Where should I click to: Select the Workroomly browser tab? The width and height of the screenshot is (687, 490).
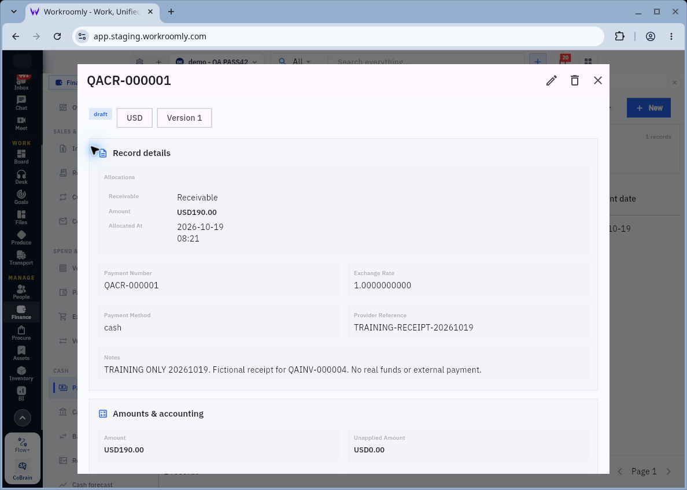[92, 12]
